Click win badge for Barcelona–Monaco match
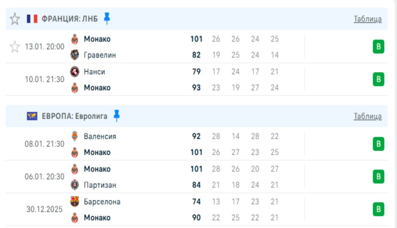This screenshot has width=397, height=228. [379, 209]
